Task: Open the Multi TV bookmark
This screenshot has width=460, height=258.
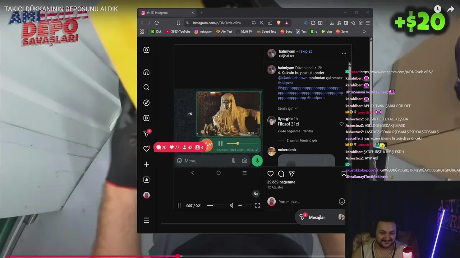Action: click(244, 32)
